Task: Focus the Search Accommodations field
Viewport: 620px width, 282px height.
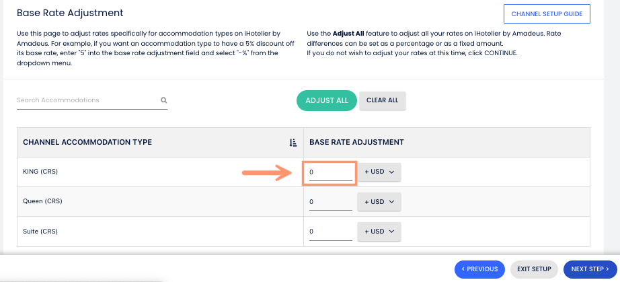Action: [87, 100]
